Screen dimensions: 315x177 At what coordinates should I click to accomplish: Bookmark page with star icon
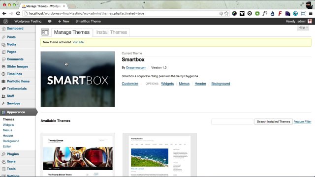click(x=226, y=13)
